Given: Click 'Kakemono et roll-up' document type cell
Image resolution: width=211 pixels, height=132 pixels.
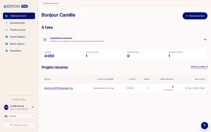Looking at the screenshot, I should 104,88.
